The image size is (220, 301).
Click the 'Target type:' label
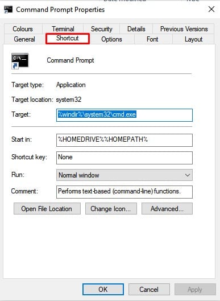[x=28, y=85]
